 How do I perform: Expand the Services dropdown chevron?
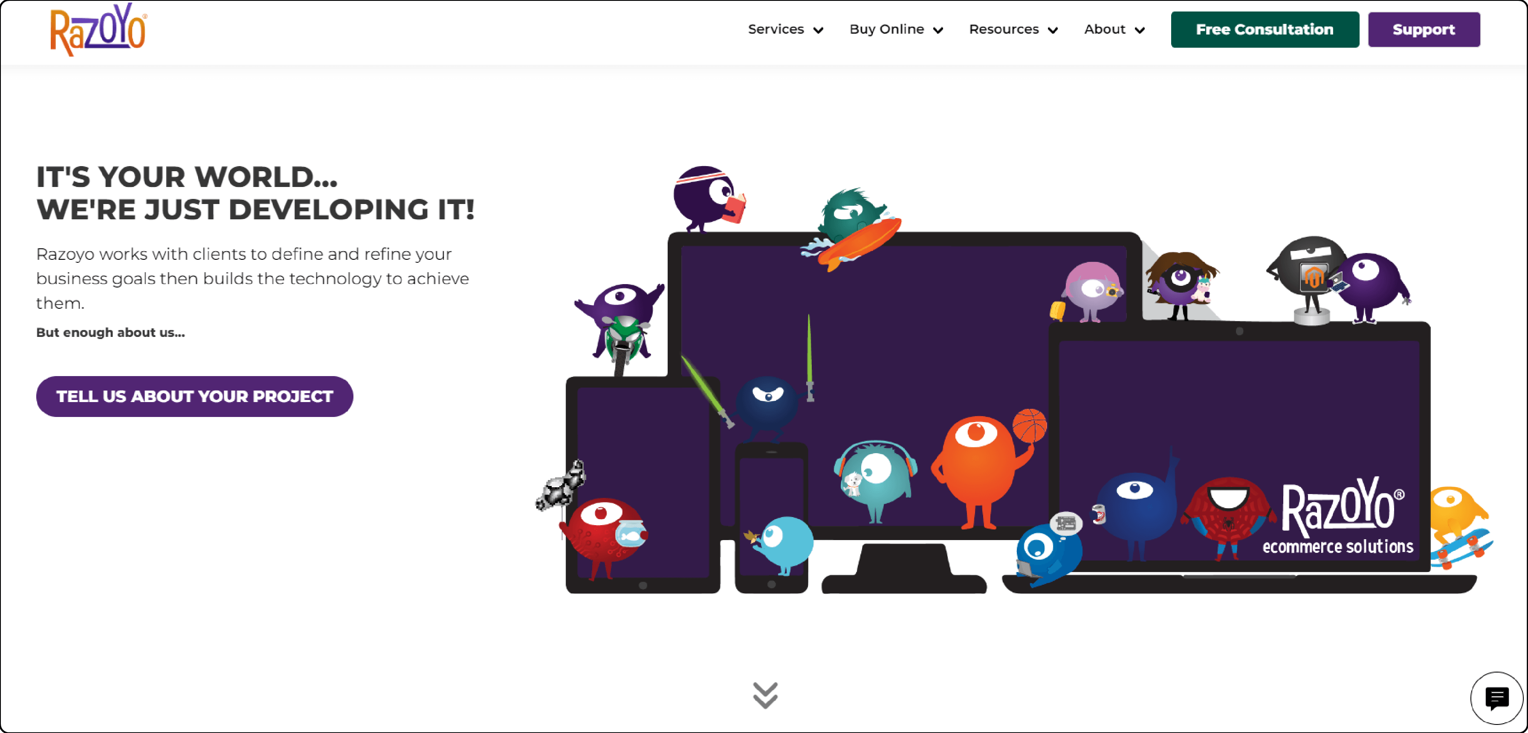818,30
